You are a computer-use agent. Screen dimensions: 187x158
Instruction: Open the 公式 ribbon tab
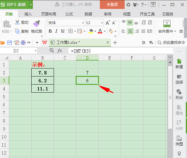point(69,14)
